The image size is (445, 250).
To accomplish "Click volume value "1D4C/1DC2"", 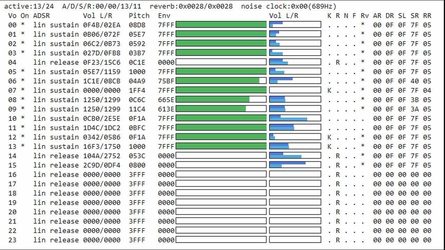I will (x=102, y=128).
